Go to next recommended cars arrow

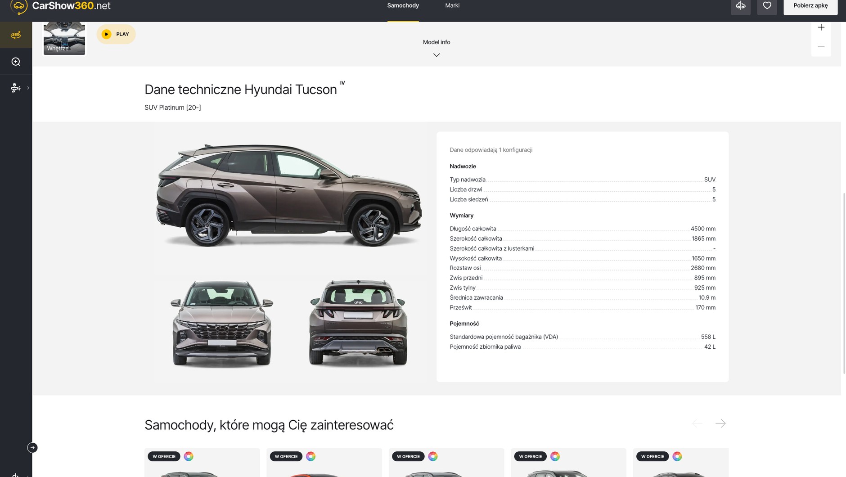[720, 423]
